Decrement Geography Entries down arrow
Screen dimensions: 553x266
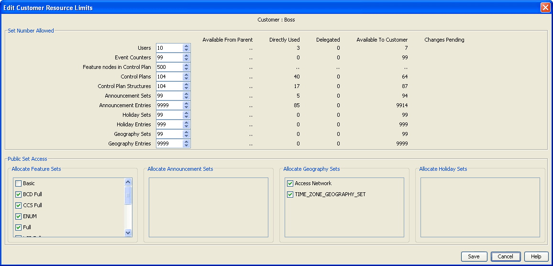pos(186,145)
